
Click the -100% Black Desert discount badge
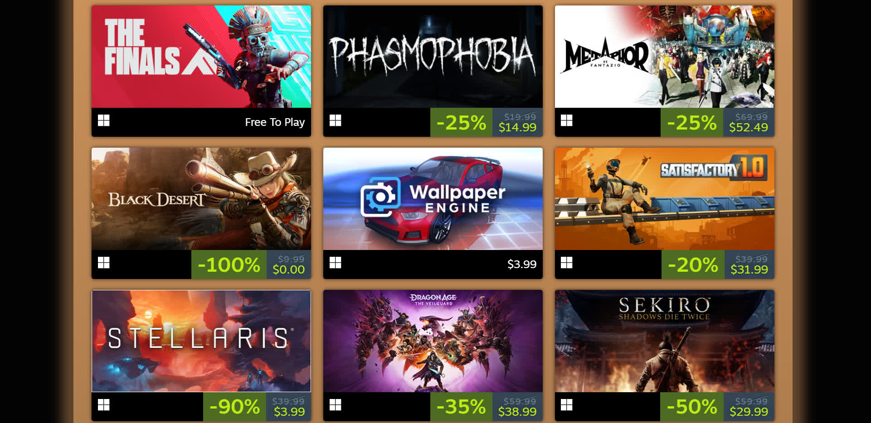tap(229, 264)
